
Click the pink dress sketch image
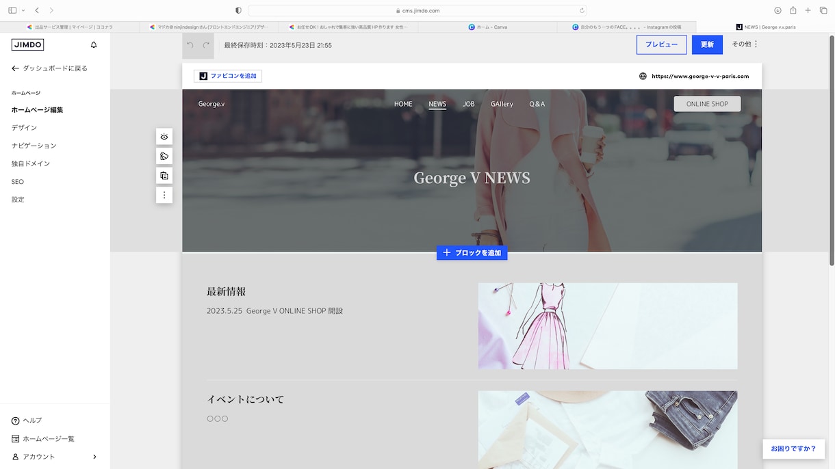point(608,326)
